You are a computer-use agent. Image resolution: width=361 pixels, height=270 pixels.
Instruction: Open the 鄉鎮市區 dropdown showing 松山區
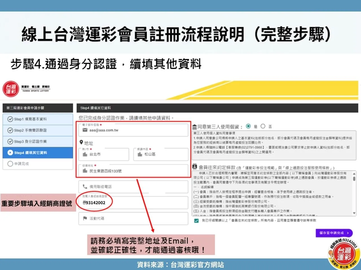coord(161,154)
